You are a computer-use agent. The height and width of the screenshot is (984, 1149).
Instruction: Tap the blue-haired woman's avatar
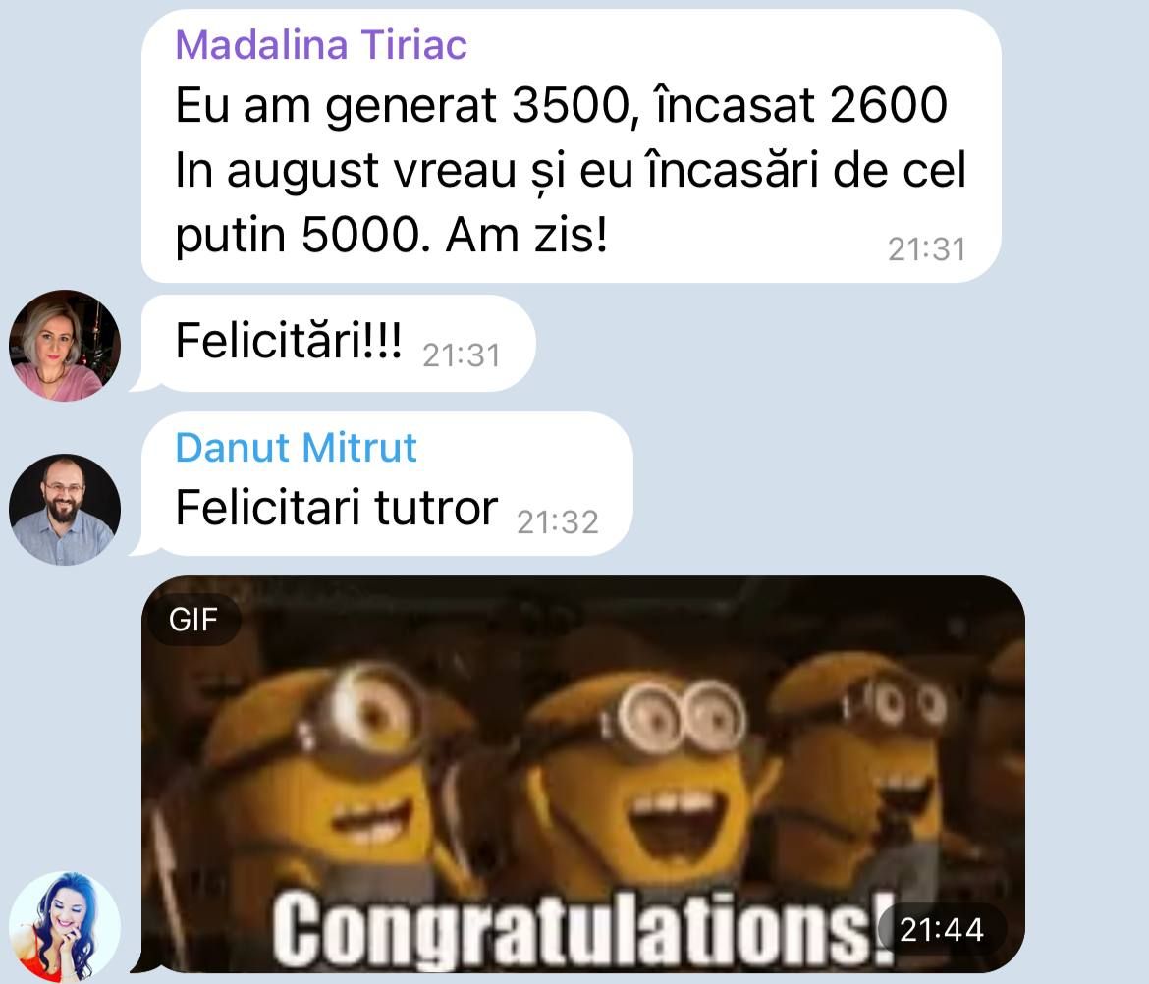coord(65,927)
